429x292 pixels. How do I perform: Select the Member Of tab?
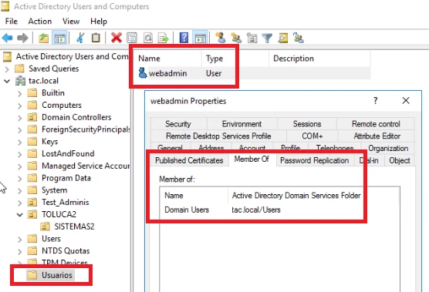point(252,159)
